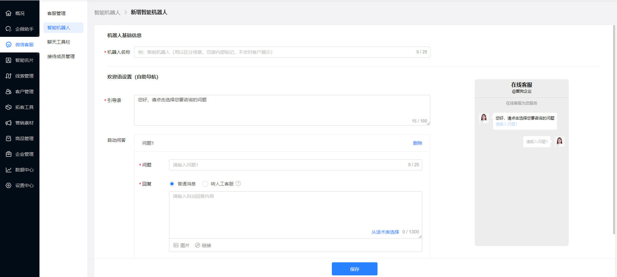Click the 从话术库选择 link
Image resolution: width=617 pixels, height=277 pixels.
[x=385, y=232]
